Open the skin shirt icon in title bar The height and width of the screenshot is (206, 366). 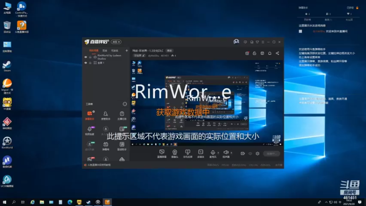click(257, 42)
